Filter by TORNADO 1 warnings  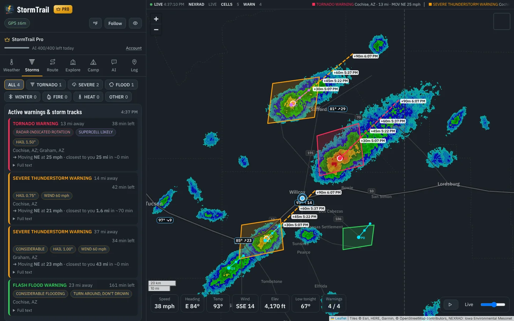pos(46,85)
